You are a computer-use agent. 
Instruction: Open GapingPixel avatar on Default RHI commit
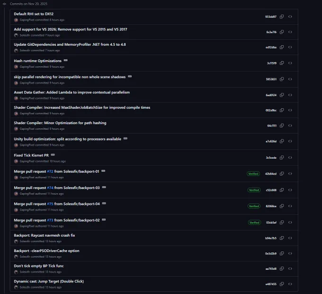click(16, 20)
